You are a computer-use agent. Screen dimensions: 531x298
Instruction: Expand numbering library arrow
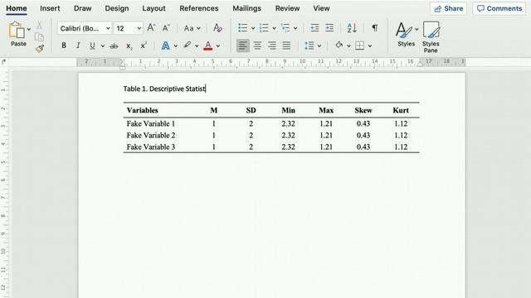coord(274,28)
